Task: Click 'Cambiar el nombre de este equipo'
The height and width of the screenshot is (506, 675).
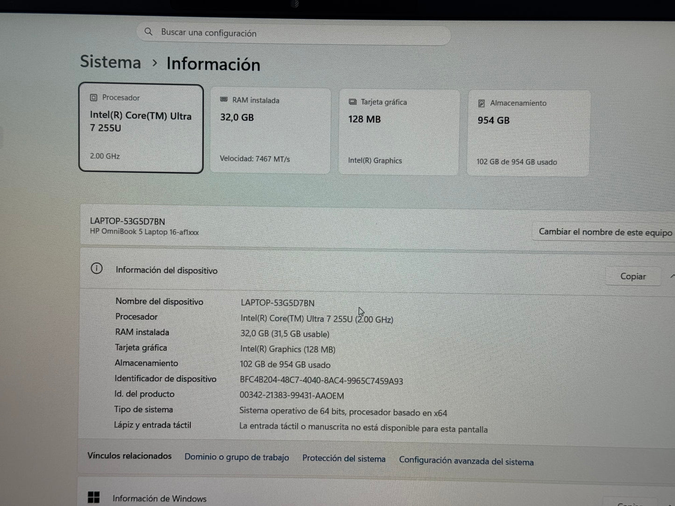Action: 605,232
